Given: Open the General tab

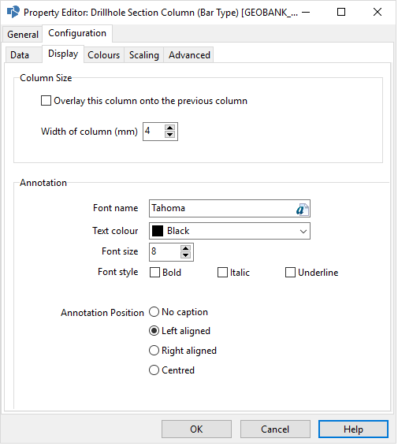Looking at the screenshot, I should (x=23, y=35).
